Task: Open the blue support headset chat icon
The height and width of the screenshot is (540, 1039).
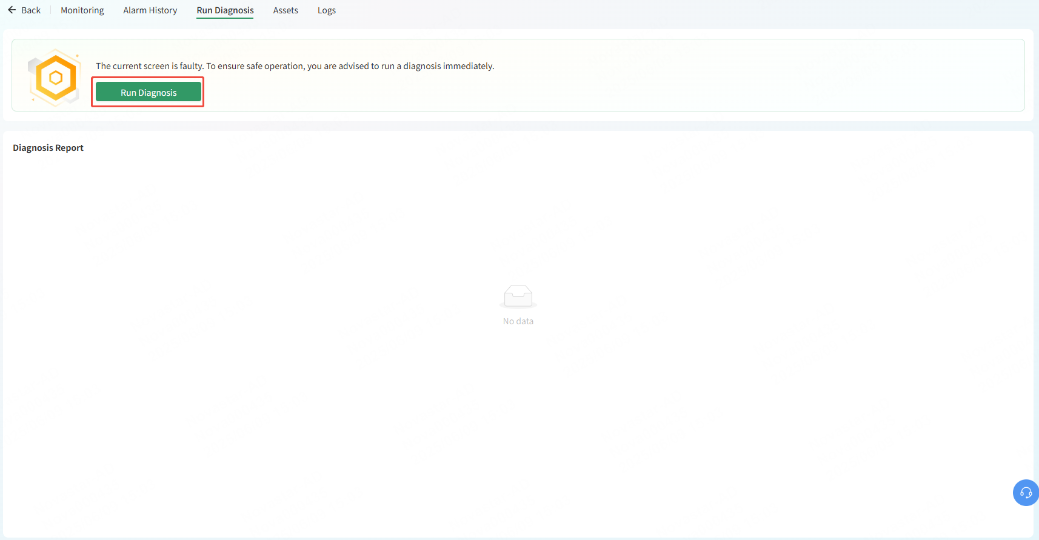Action: [1026, 493]
